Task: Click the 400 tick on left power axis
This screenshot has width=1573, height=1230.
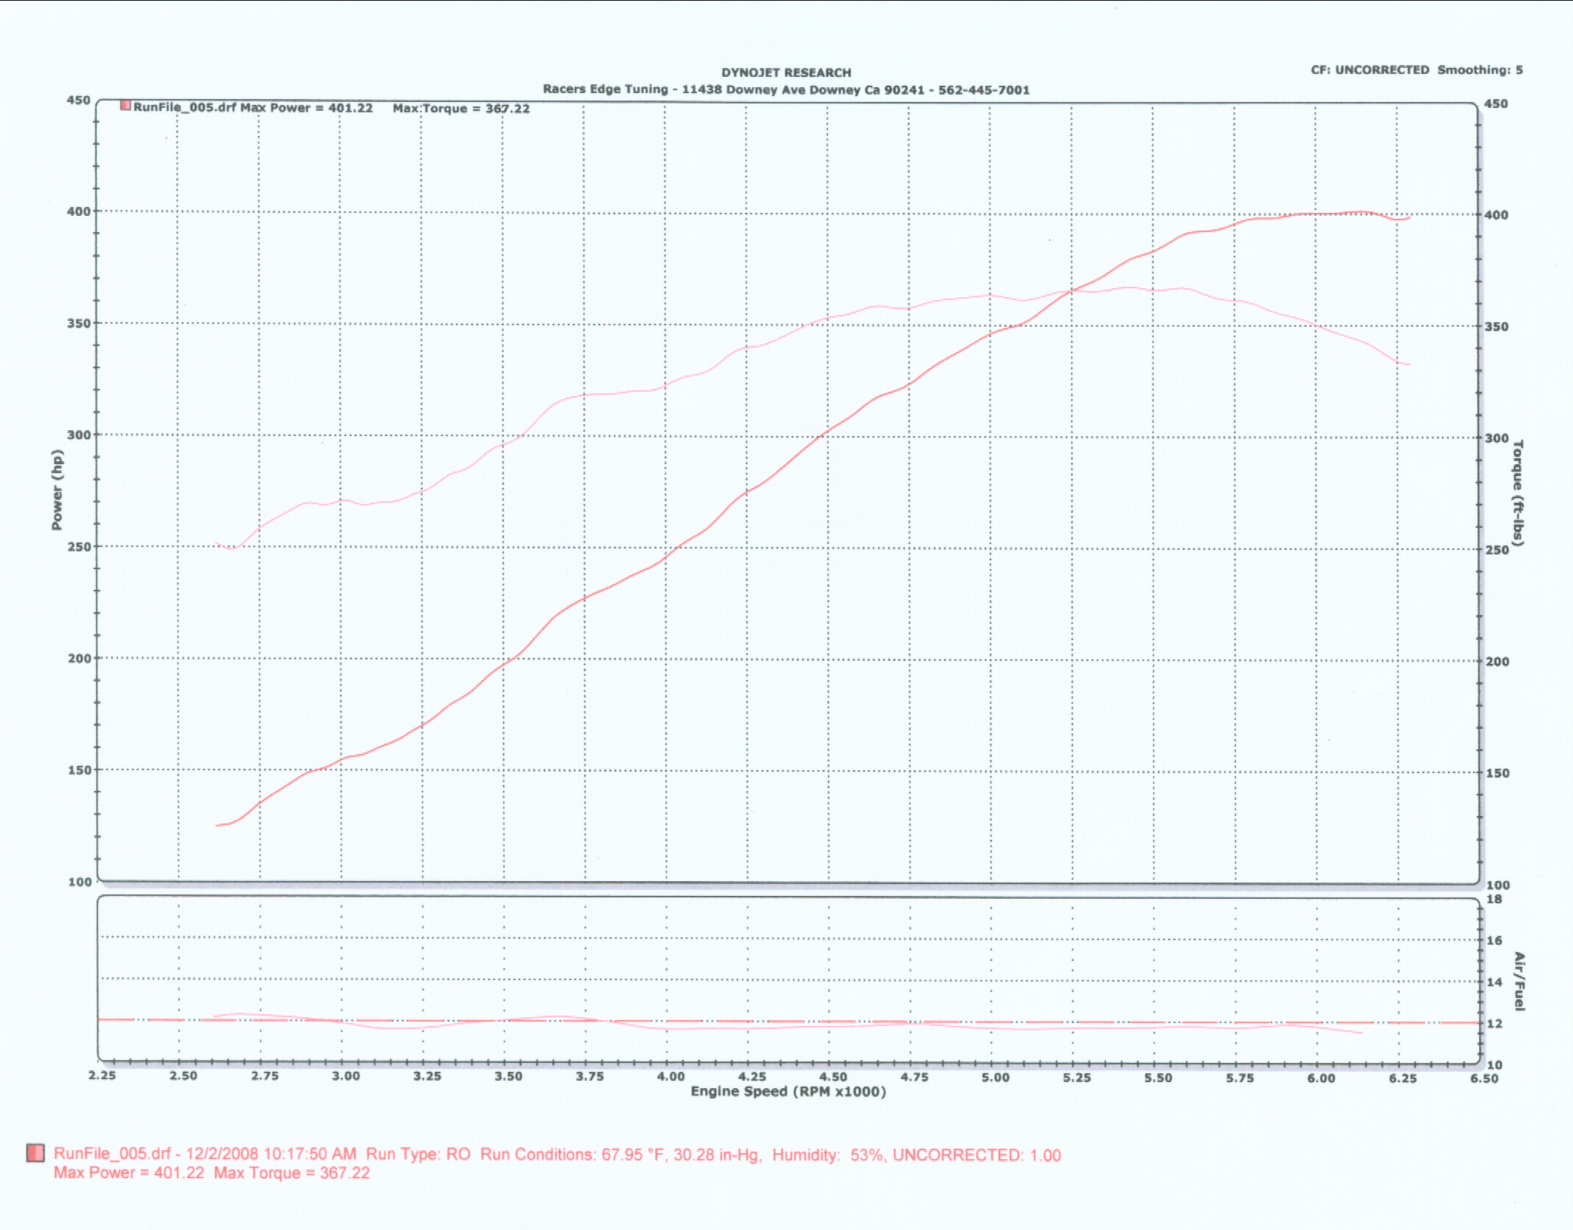Action: [78, 211]
